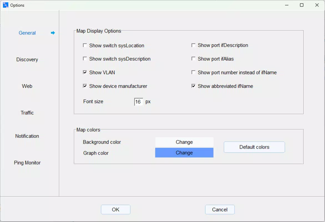Maximize the Options window
The height and width of the screenshot is (222, 325).
coord(302,5)
